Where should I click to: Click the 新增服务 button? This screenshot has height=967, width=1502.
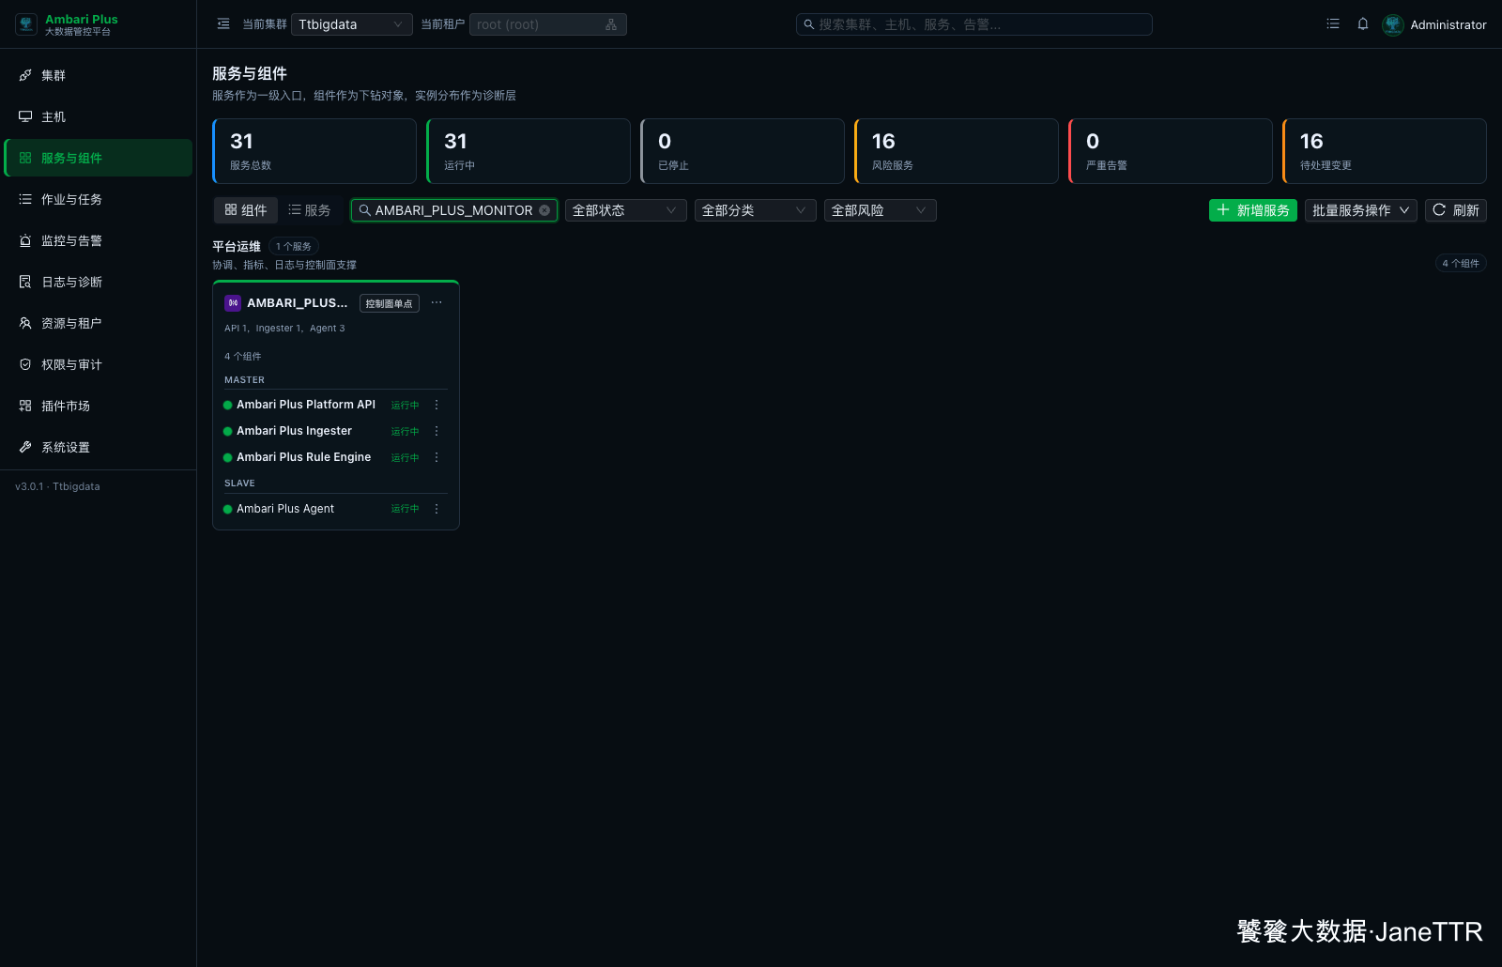(1253, 210)
